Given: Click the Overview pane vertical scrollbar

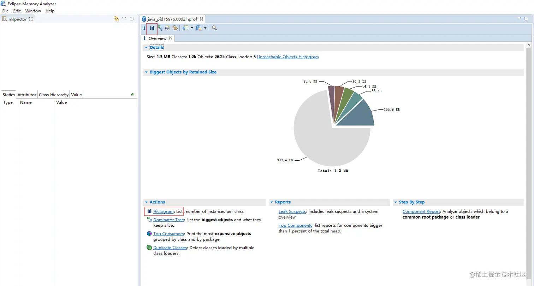Looking at the screenshot, I should [529, 162].
